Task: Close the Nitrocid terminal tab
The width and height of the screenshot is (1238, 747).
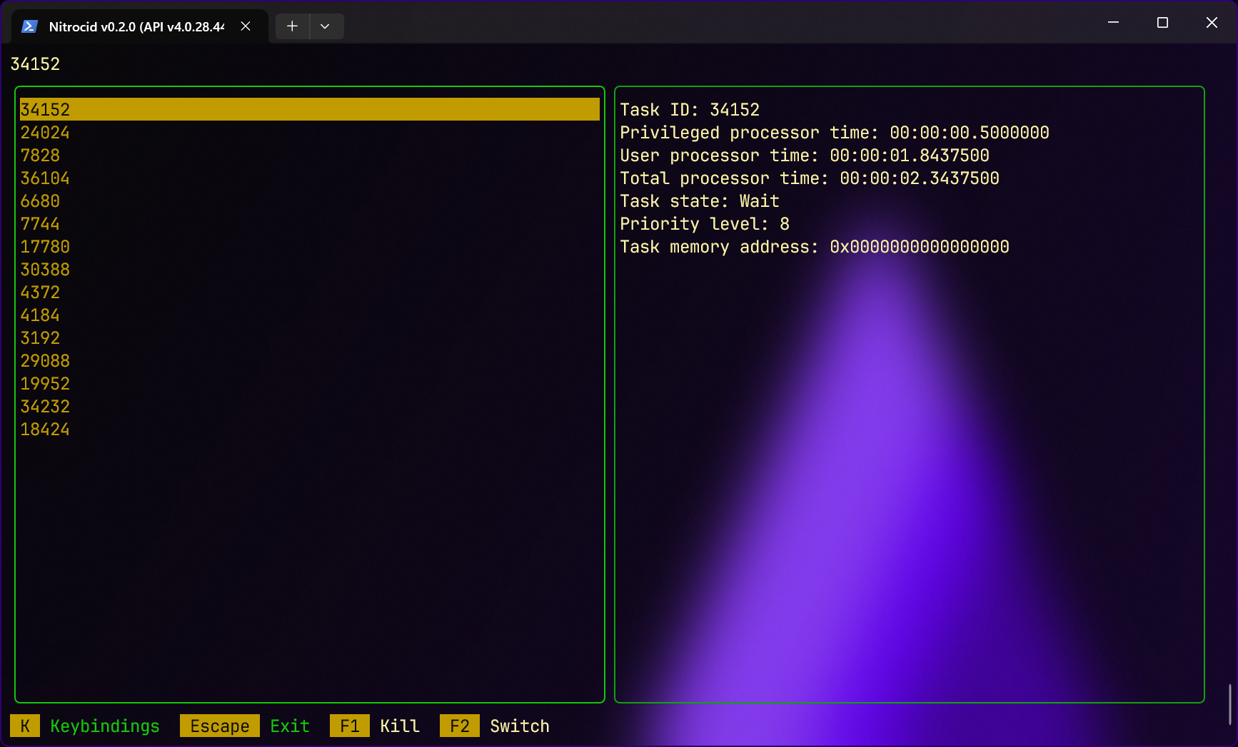Action: (246, 26)
